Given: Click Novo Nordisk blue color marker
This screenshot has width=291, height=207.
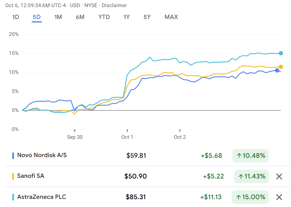Looking at the screenshot, I should click(x=13, y=156).
